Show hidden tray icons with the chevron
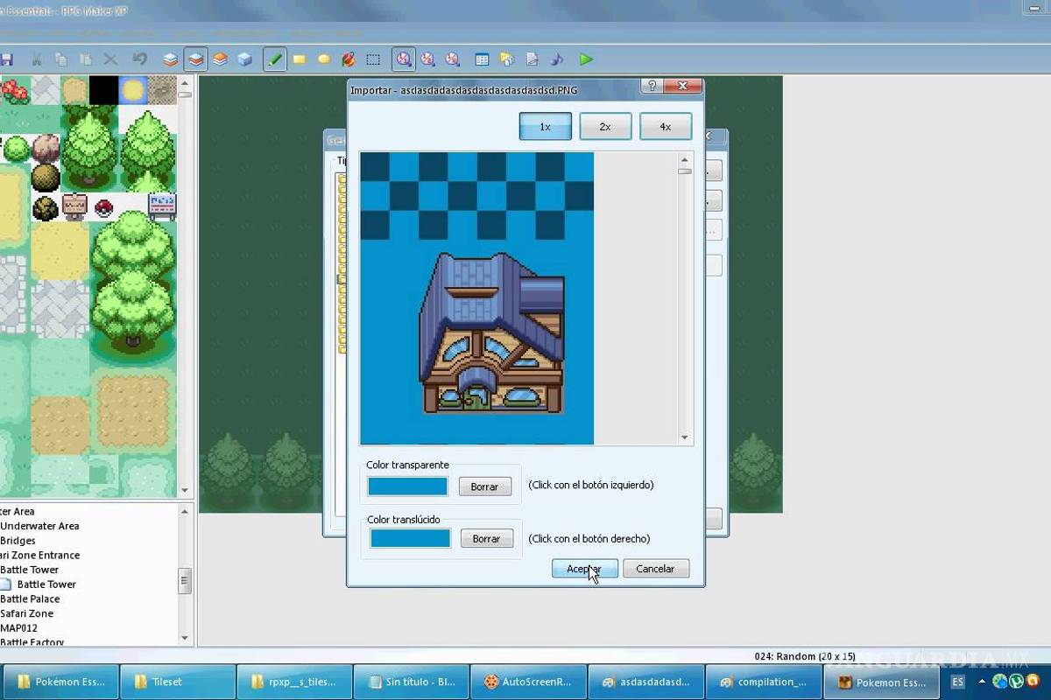The width and height of the screenshot is (1051, 700). pos(981,682)
